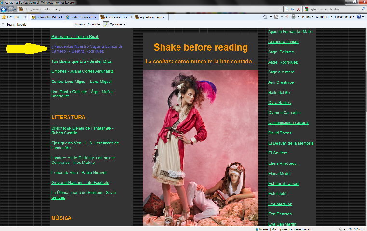Open the David Torres link
The image size is (367, 231).
279,133
